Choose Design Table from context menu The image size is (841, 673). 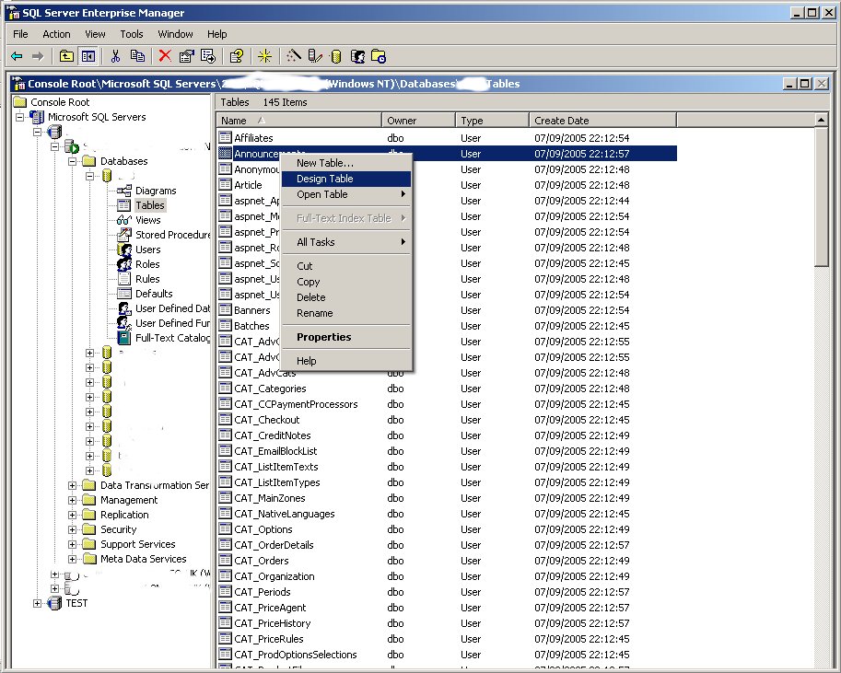325,179
